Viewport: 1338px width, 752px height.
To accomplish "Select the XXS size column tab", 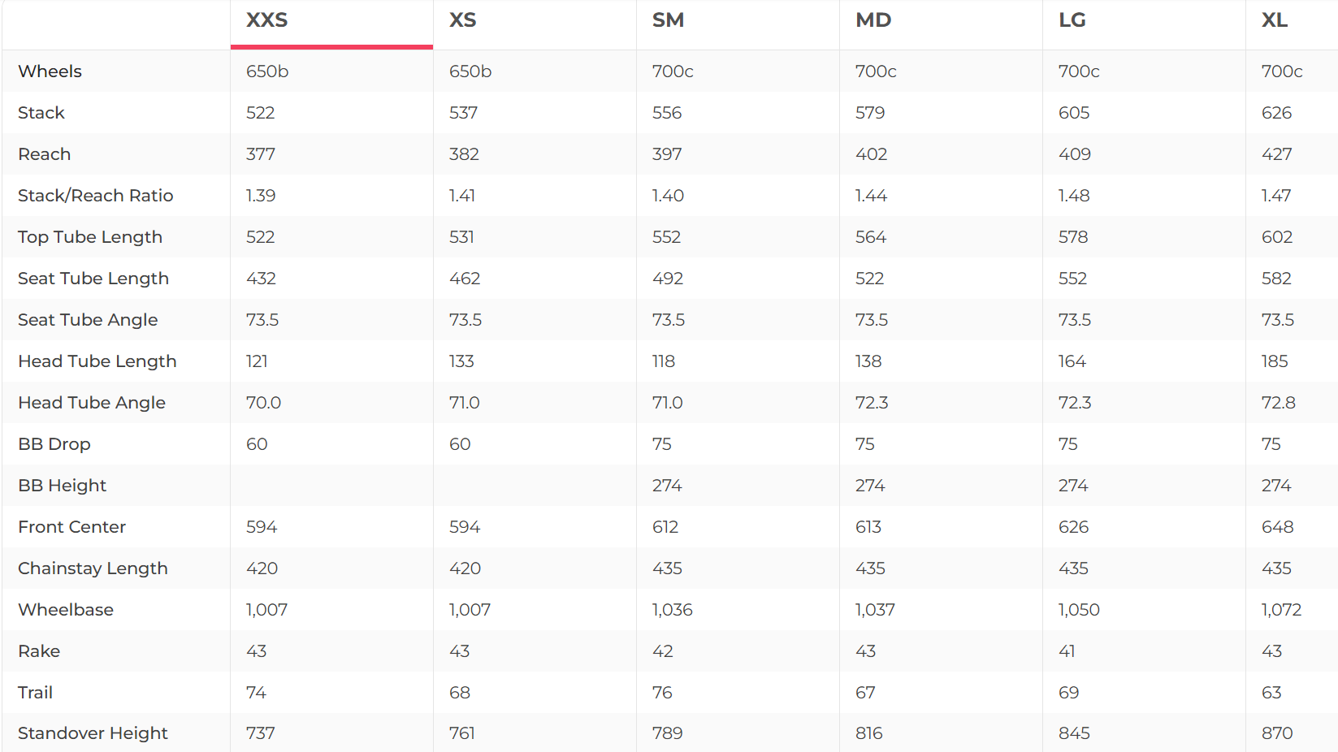I will (x=267, y=20).
